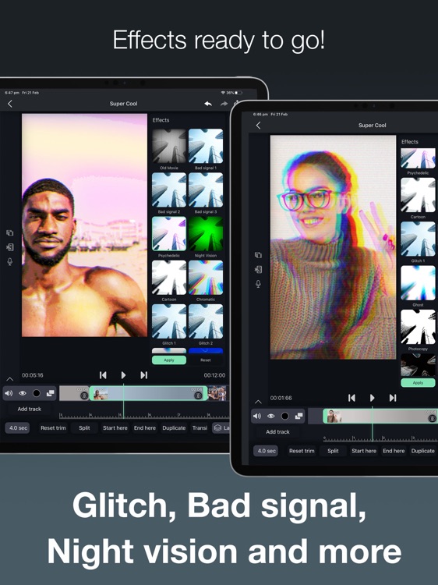Click Reset trim on left iPad
This screenshot has width=438, height=585.
click(53, 428)
